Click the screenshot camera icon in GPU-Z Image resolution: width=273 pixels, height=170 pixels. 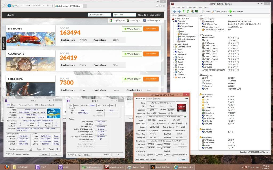pos(186,99)
